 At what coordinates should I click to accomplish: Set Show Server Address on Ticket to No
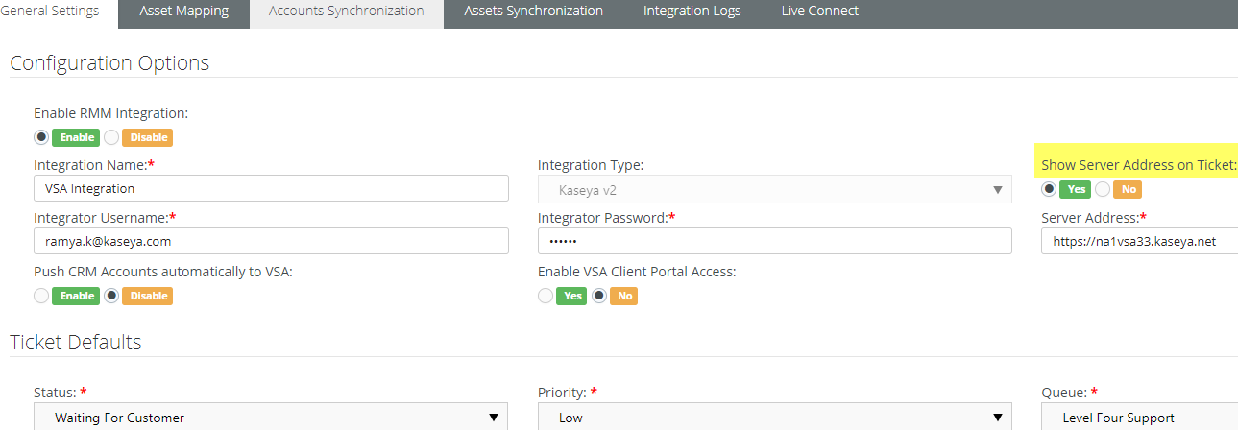1103,189
